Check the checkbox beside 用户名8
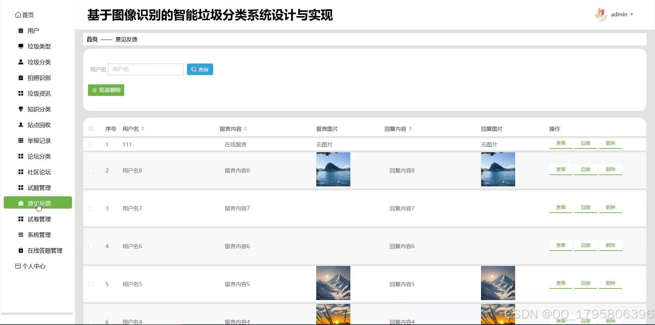655x325 pixels. 91,170
